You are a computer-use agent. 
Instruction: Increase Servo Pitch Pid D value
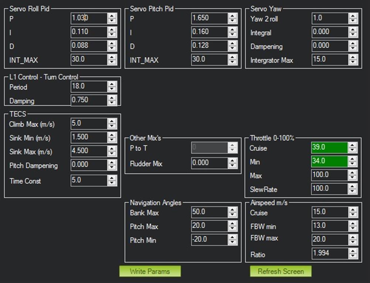click(232, 43)
